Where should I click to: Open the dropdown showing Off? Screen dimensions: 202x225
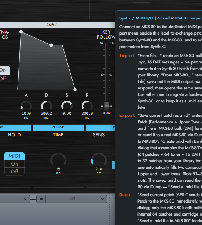[x=72, y=199]
